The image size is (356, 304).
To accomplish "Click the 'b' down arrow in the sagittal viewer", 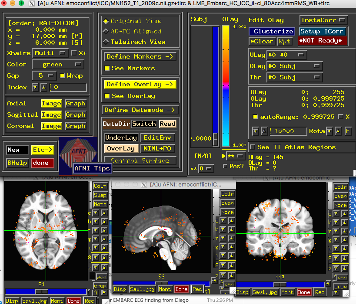I will [223, 229].
